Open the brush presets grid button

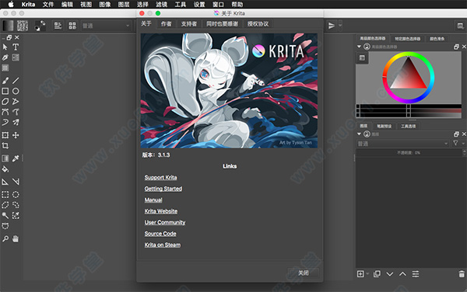click(72, 26)
